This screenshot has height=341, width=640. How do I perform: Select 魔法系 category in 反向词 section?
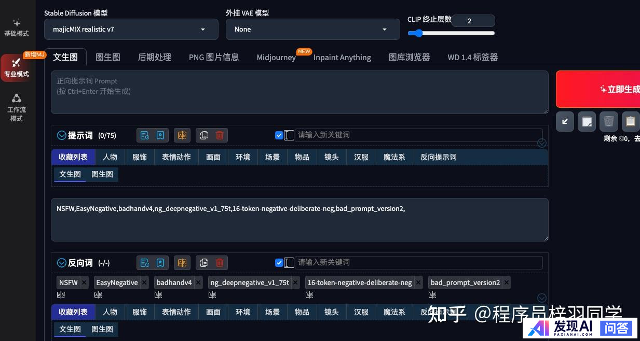point(394,312)
